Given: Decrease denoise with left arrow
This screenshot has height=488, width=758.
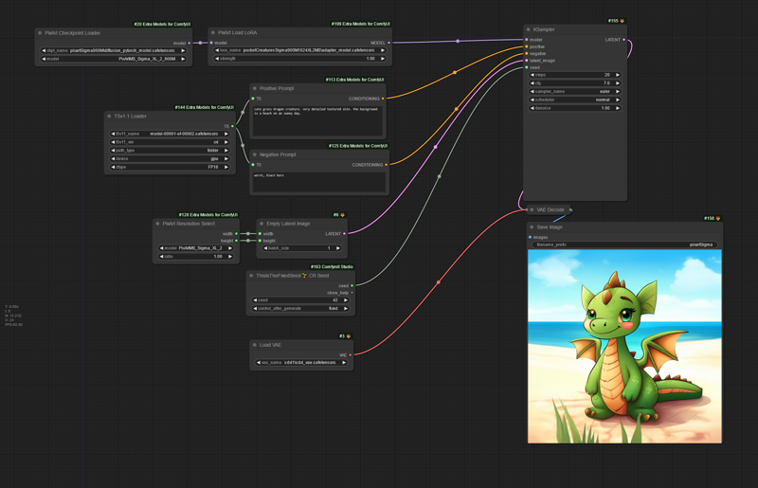Looking at the screenshot, I should pyautogui.click(x=532, y=108).
